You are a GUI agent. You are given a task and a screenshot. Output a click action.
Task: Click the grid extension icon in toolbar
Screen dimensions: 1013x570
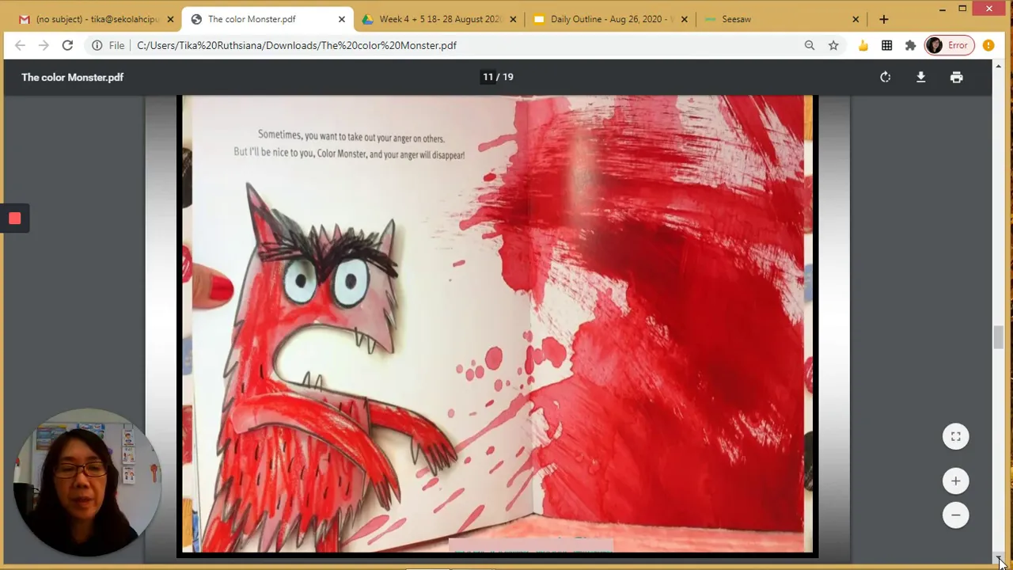(887, 45)
